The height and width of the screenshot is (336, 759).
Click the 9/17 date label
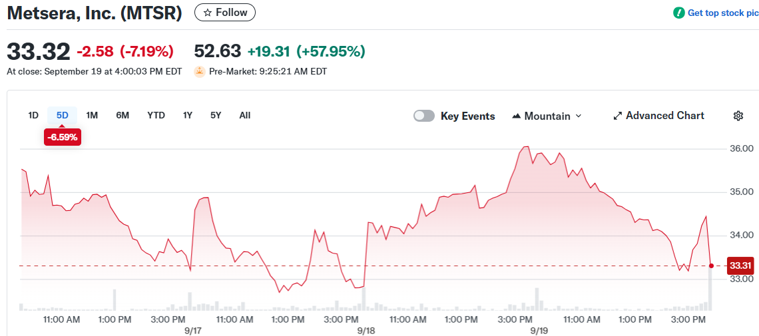click(x=193, y=331)
